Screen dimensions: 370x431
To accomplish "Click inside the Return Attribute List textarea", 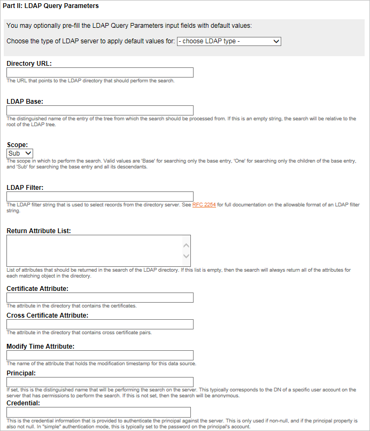I will pos(94,250).
